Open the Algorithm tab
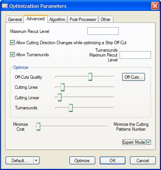The width and height of the screenshot is (161, 170). click(x=57, y=19)
